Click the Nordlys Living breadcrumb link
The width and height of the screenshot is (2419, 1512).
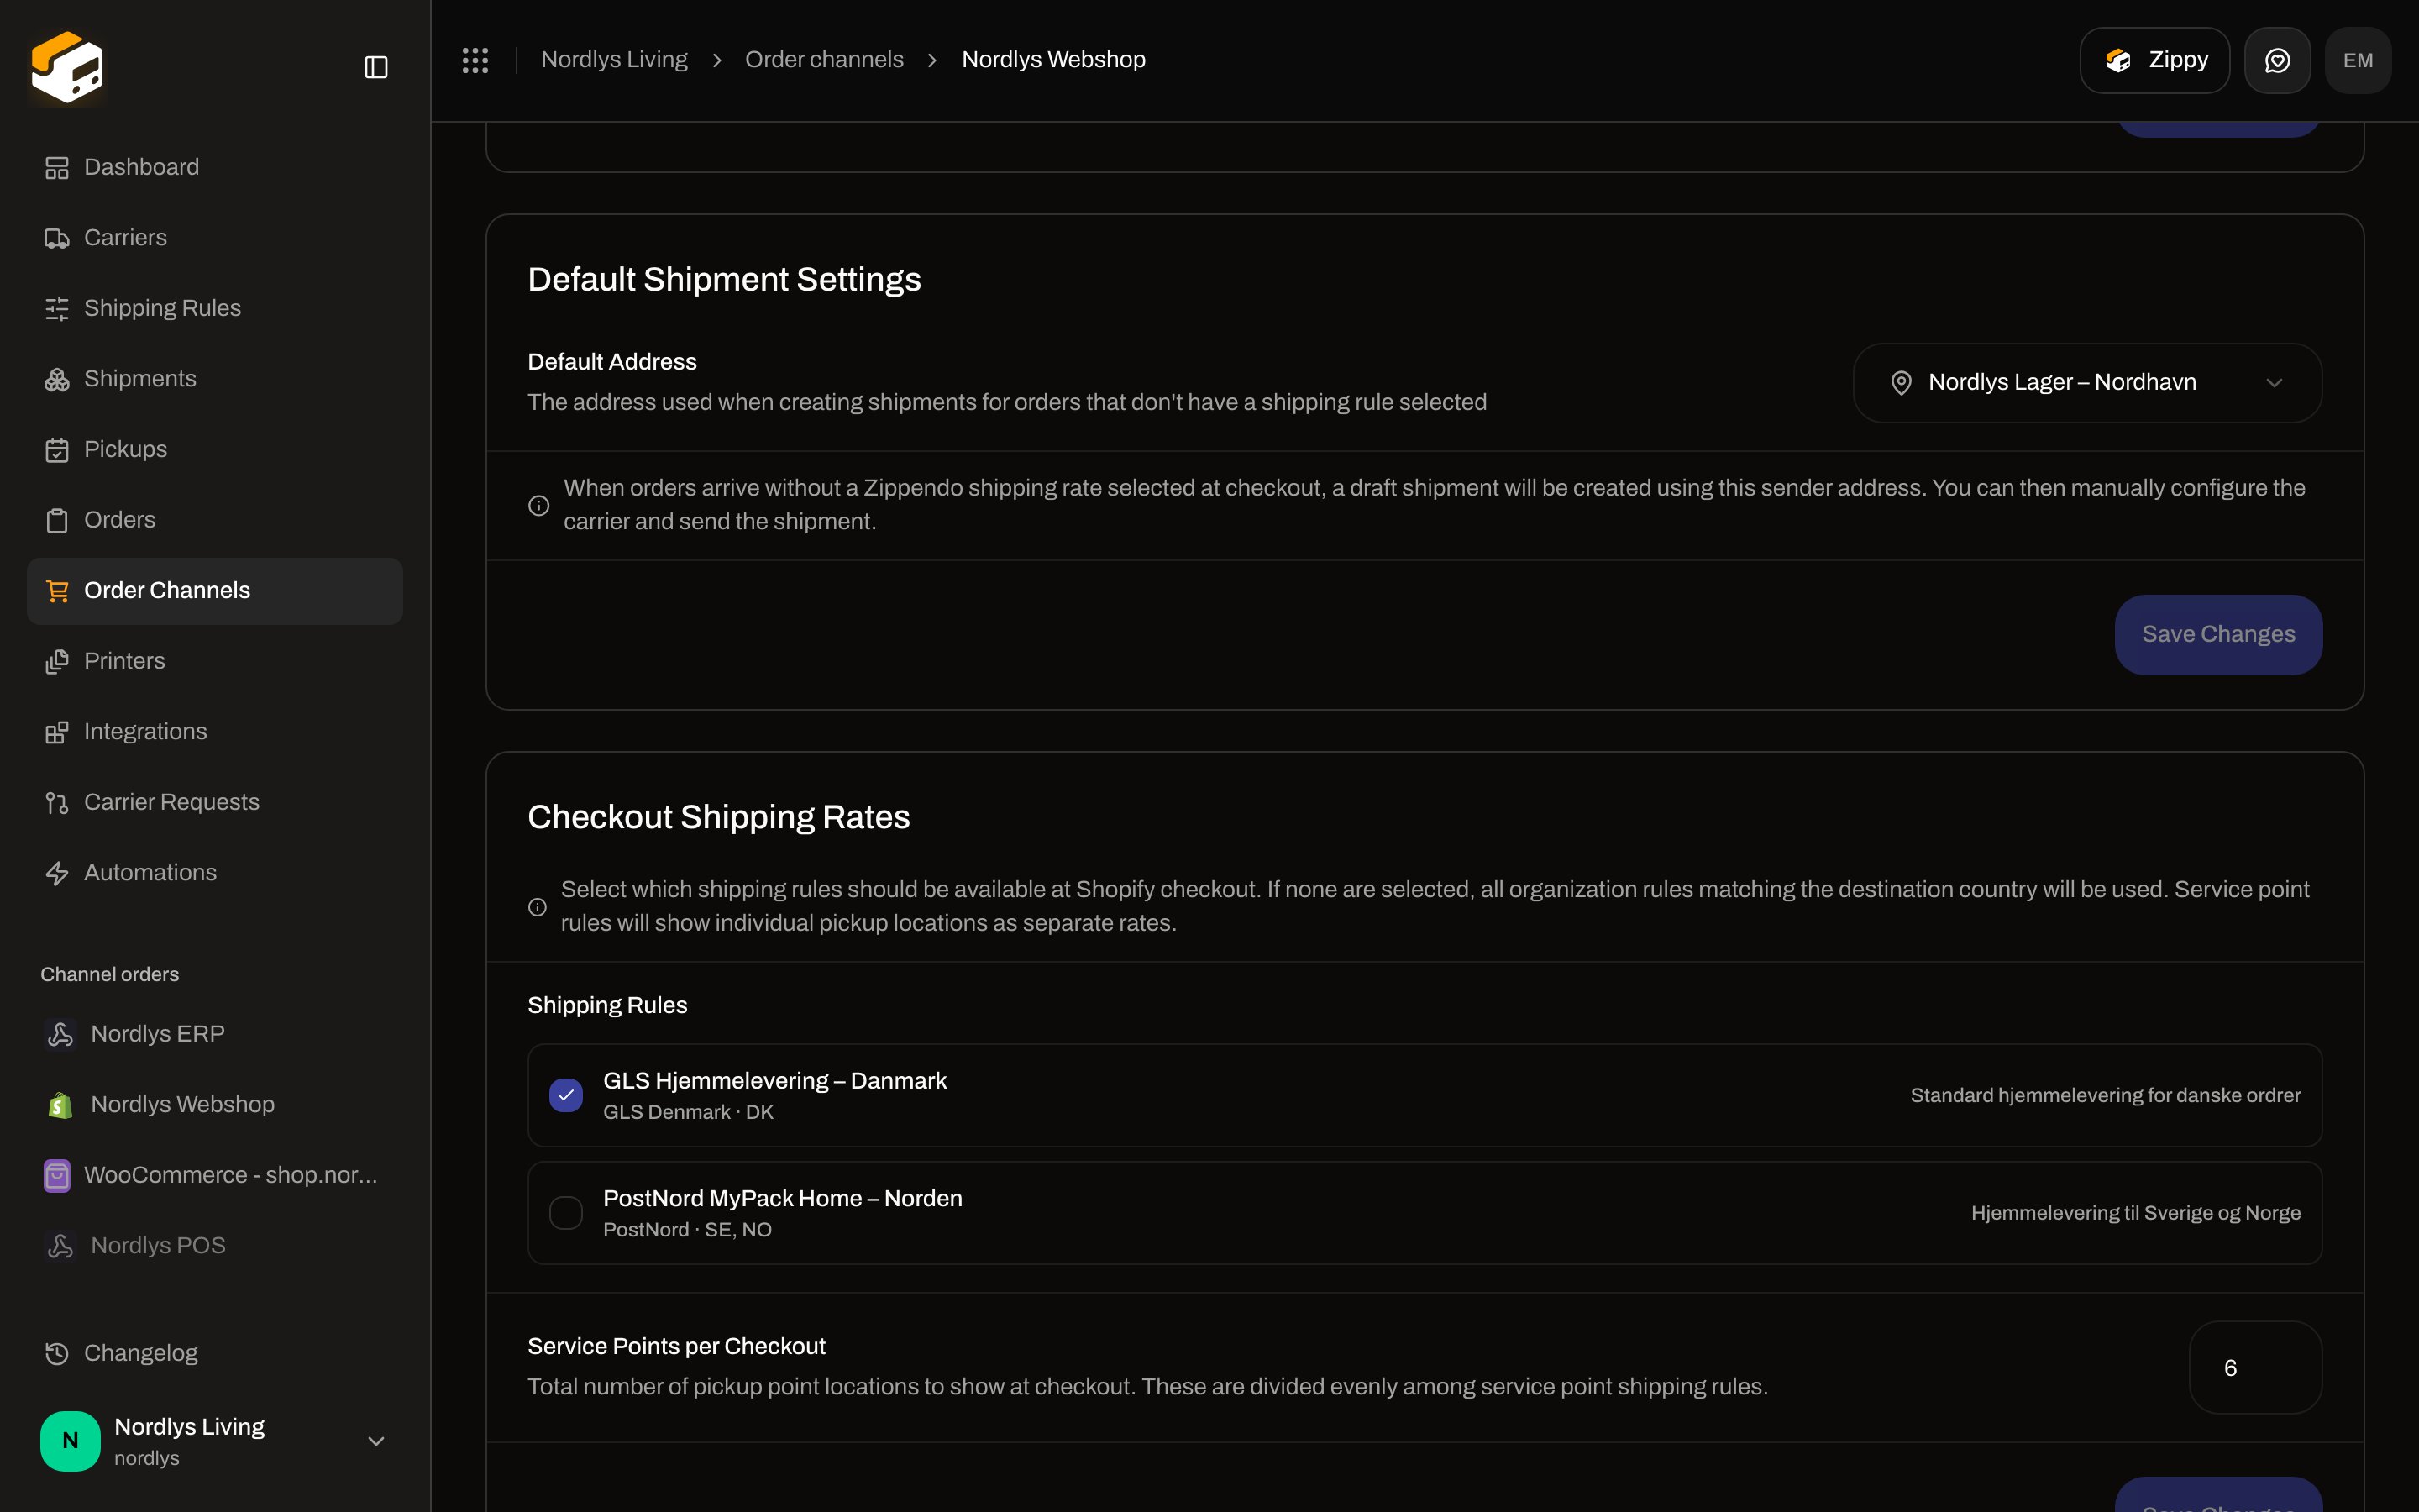coord(614,60)
